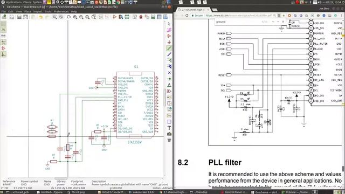Click the undo icon in Eeschema toolbar
The height and width of the screenshot is (194, 345).
pos(40,17)
